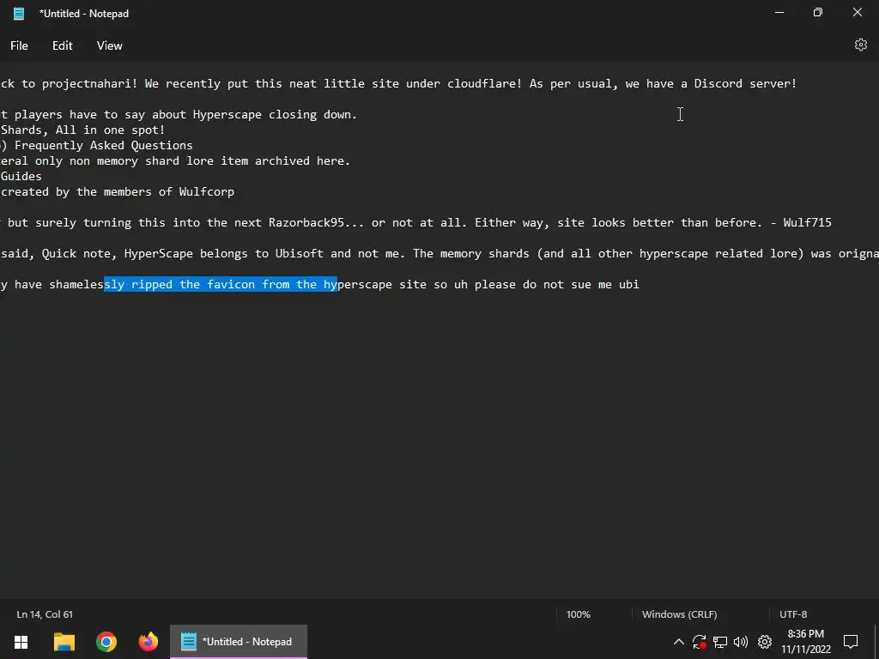Click the highlighted text 'ripped the favicon'
The width and height of the screenshot is (879, 659).
pyautogui.click(x=193, y=284)
